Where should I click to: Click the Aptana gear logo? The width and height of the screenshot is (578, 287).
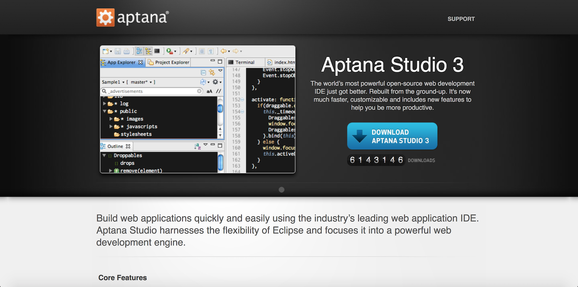(x=105, y=17)
